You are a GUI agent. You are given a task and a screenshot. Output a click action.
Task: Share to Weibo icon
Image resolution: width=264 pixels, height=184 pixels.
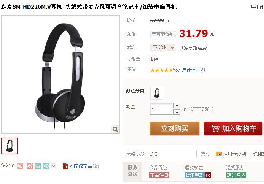point(30,166)
